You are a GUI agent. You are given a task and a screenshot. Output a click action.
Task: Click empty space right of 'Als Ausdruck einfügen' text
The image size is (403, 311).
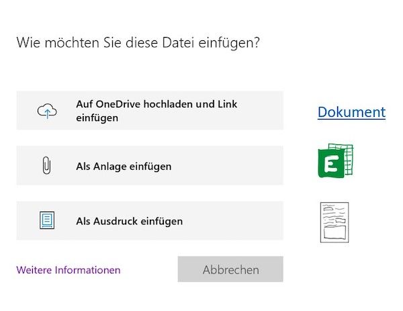tap(232, 220)
